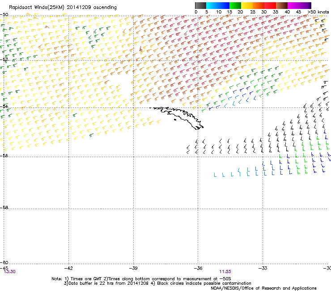This screenshot has width=331, height=291.
Task: Click the '-42' longitude label
Action: coord(68,268)
